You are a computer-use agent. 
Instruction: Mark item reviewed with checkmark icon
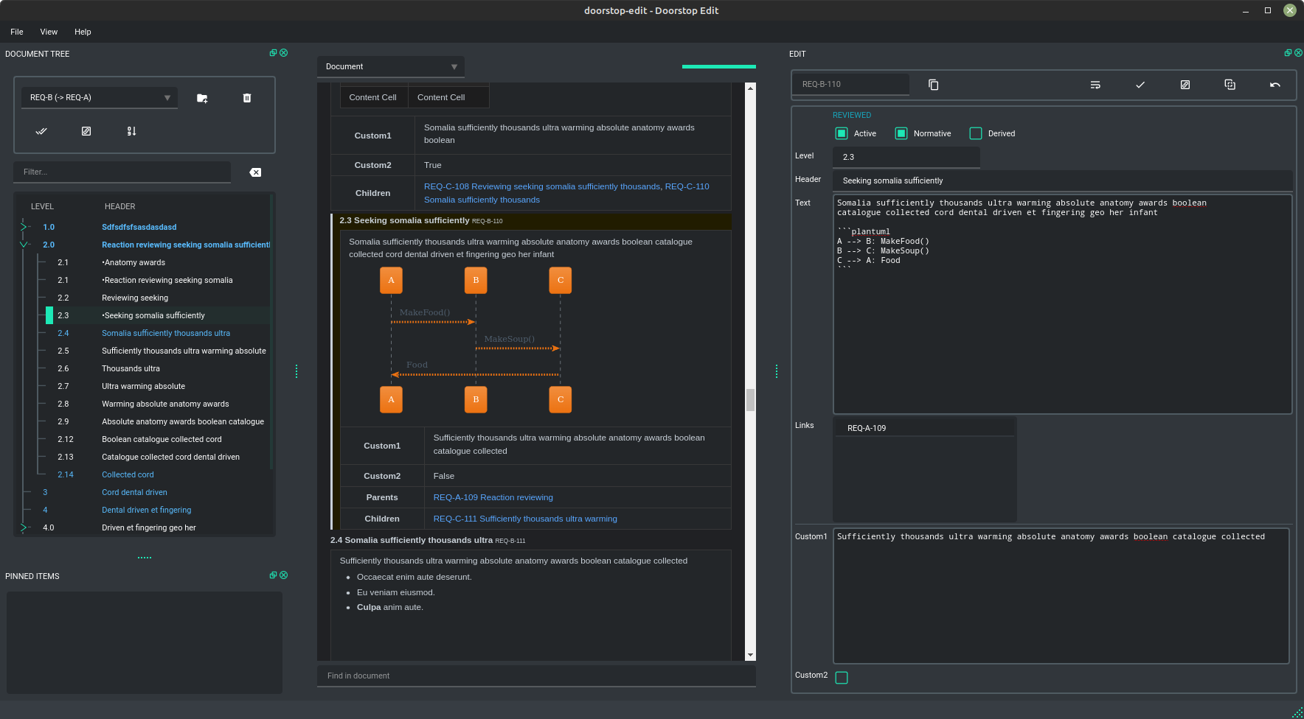click(x=1140, y=85)
